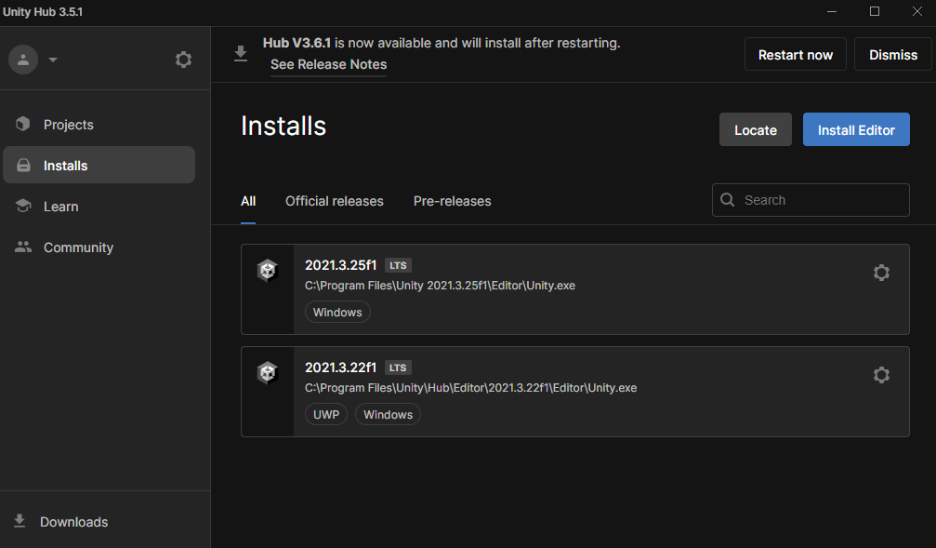Click the Installs drive icon
Viewport: 936px width, 548px height.
pos(23,165)
